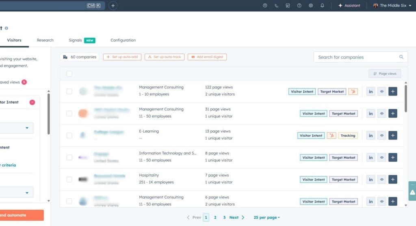This screenshot has width=416, height=226.
Task: Open the 25 per page dropdown
Action: pos(266,217)
